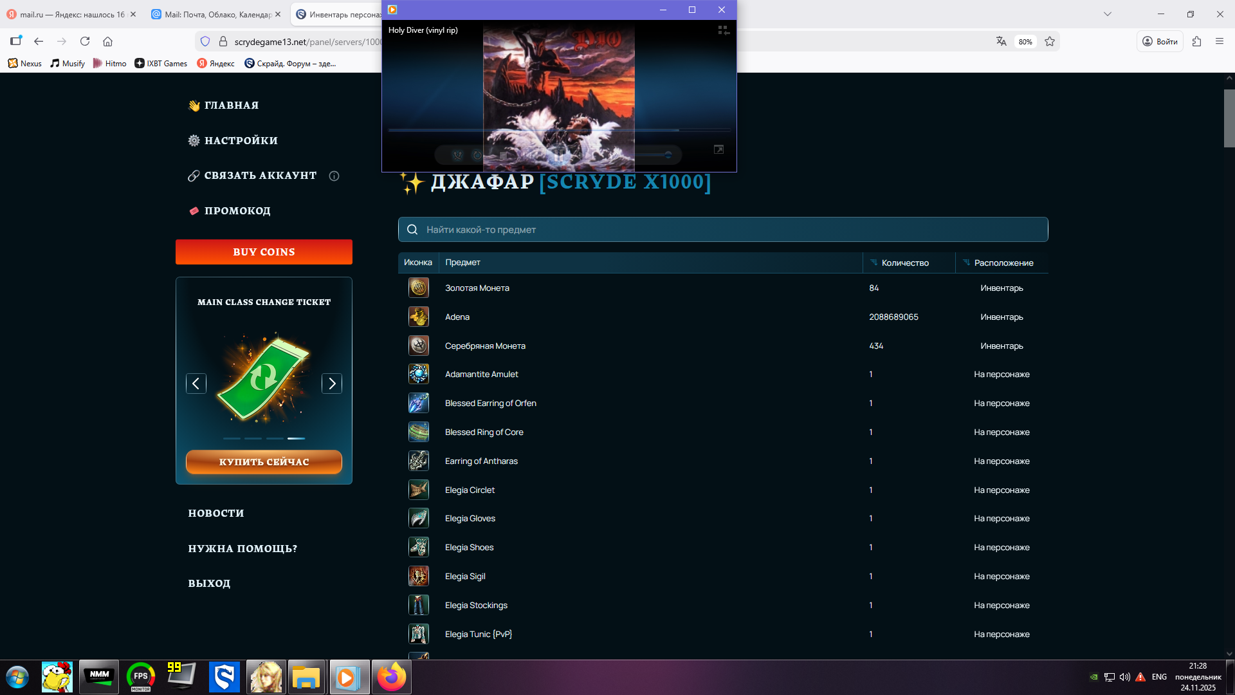Click the info icon beside СВЯЗАТЬ АККАУНТ
1235x695 pixels.
click(334, 176)
